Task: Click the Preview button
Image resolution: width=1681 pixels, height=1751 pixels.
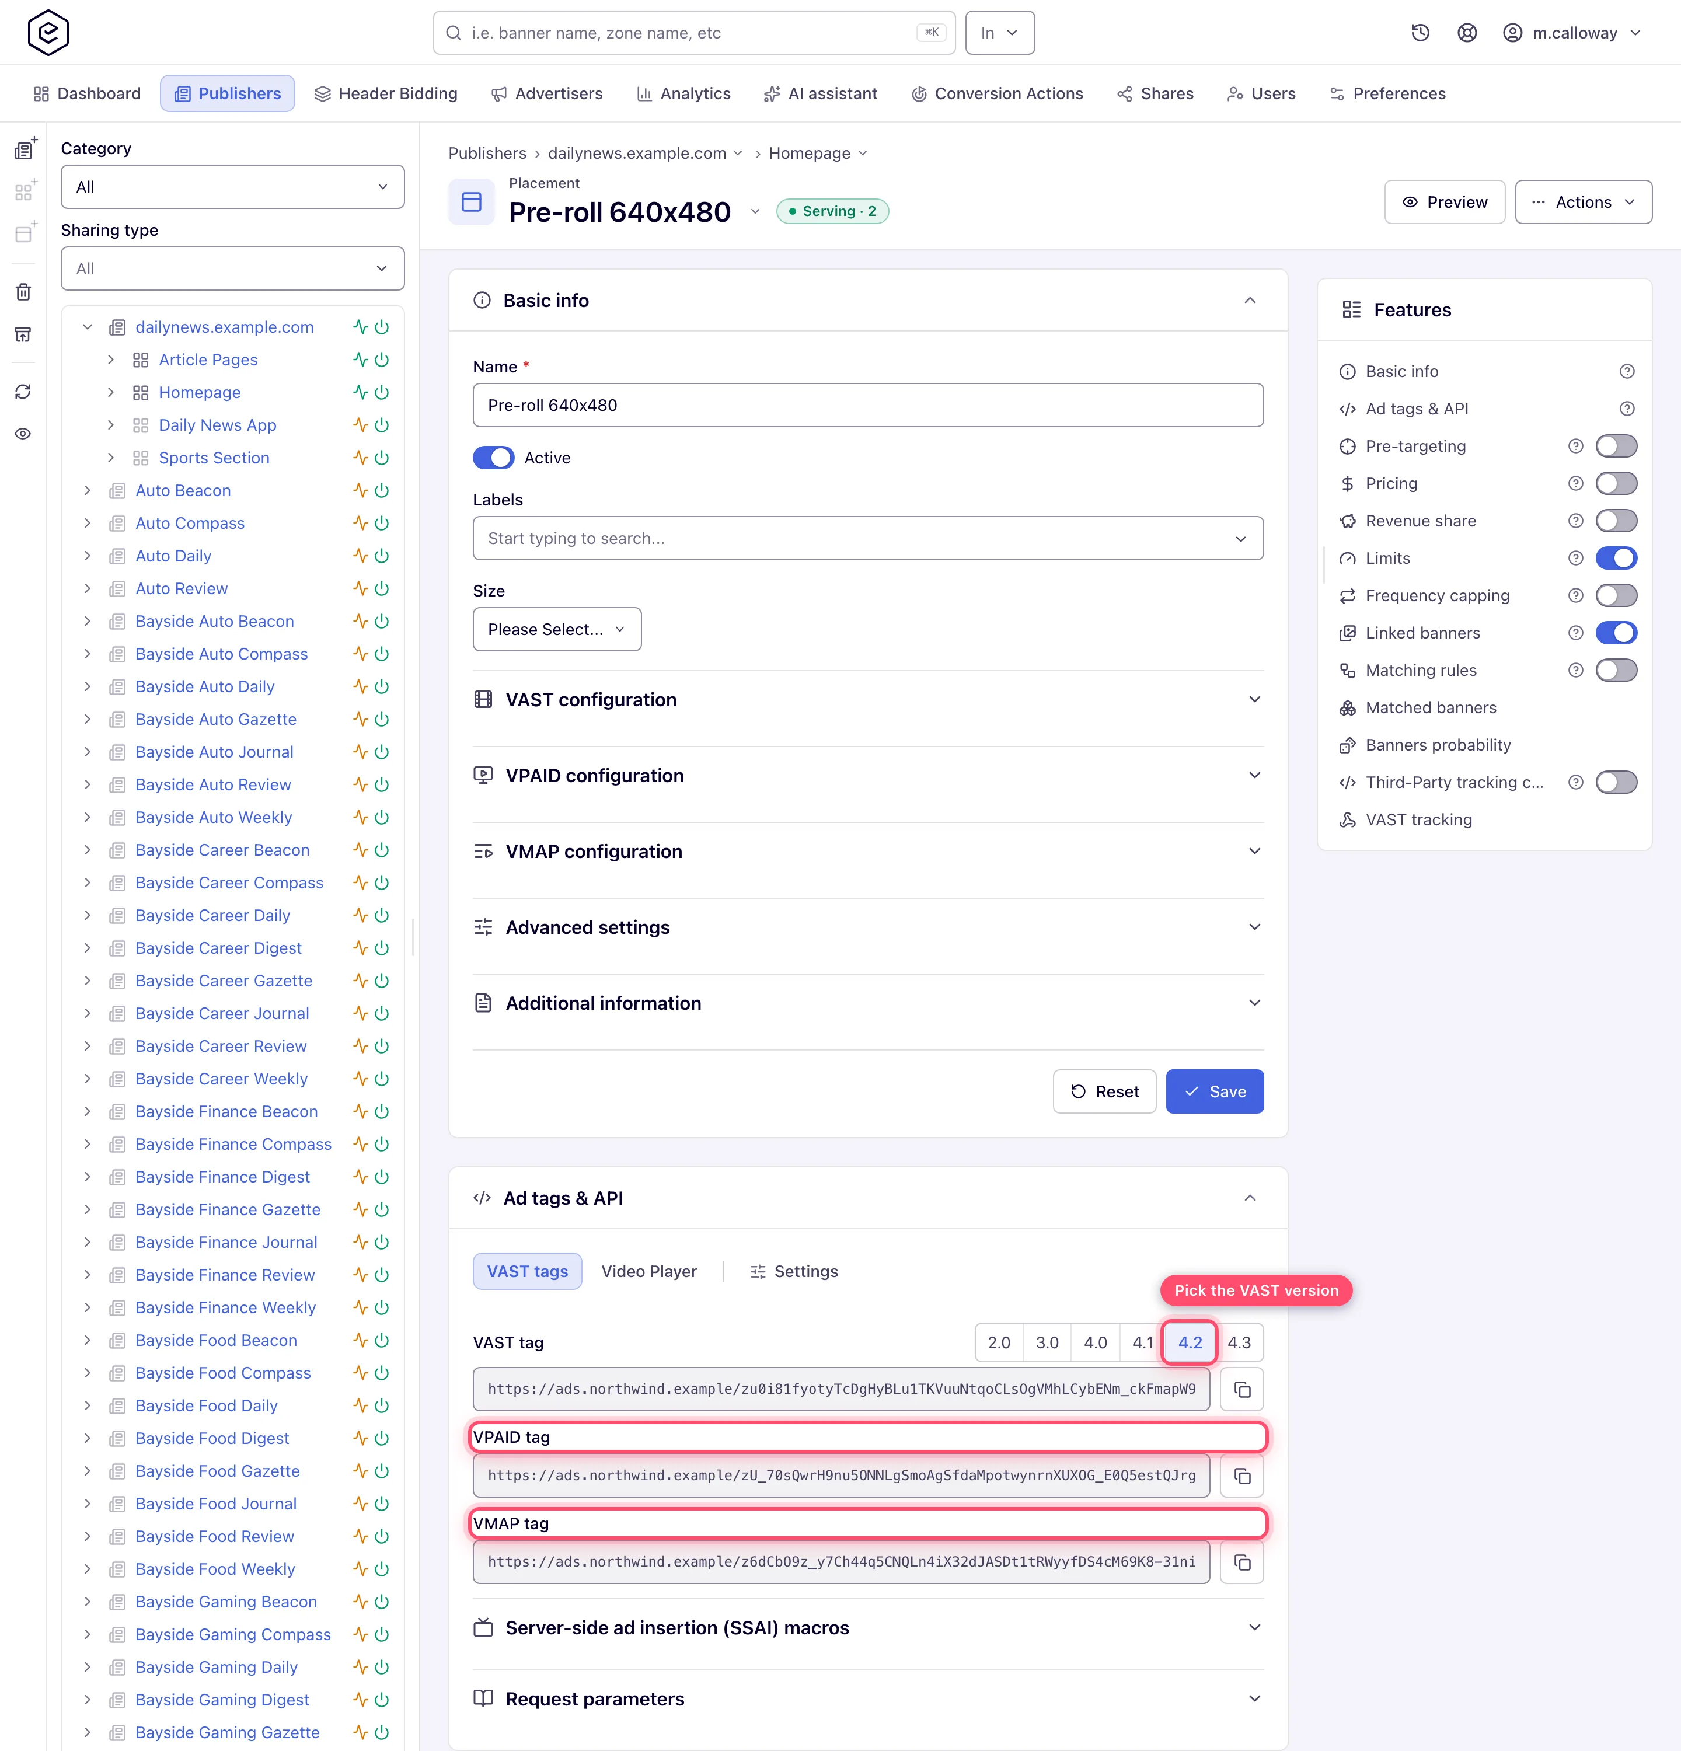Action: 1444,202
